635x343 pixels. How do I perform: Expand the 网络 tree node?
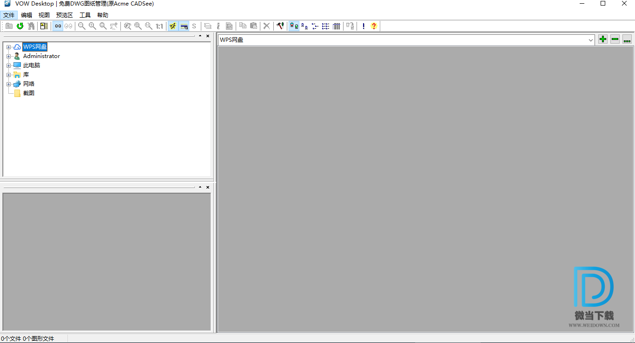point(8,84)
